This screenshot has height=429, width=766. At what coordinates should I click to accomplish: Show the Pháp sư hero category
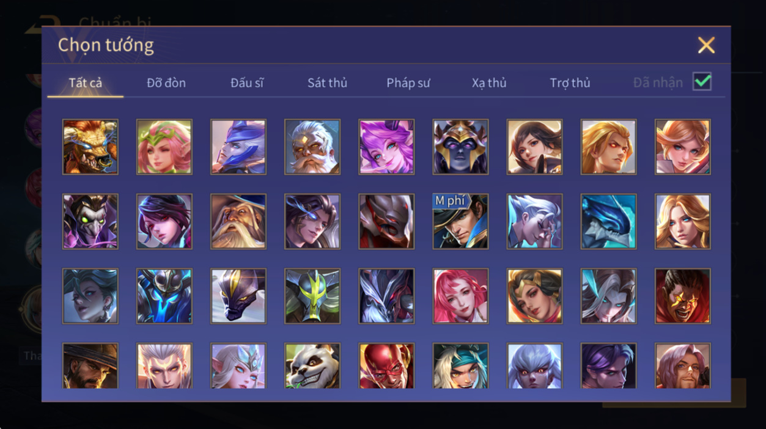coord(408,82)
